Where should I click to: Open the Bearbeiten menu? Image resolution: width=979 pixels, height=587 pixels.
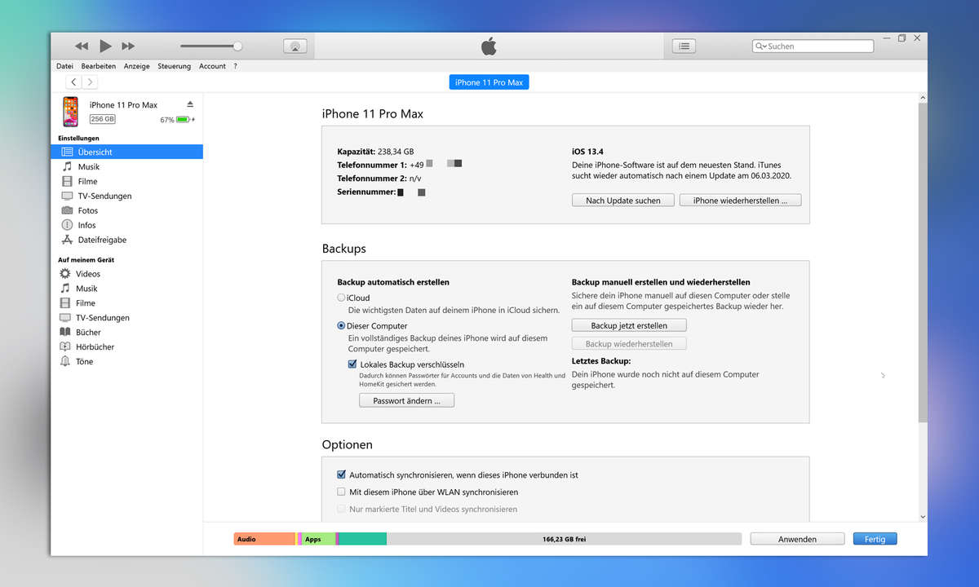pos(99,66)
